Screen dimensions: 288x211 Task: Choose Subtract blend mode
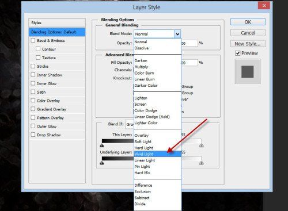tap(158, 198)
